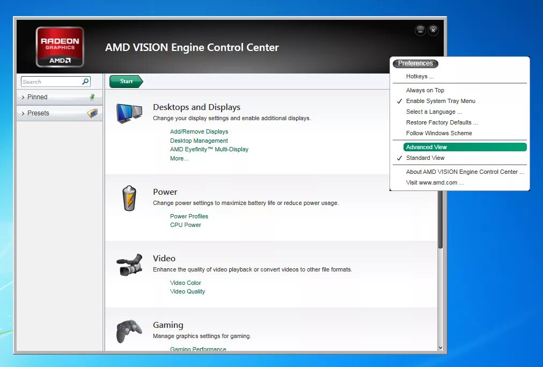Click the Radeon Graphics AMD logo

pos(60,47)
